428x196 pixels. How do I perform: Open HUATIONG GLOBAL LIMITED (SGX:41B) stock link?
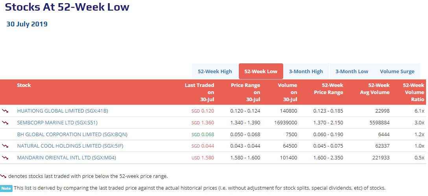63,111
